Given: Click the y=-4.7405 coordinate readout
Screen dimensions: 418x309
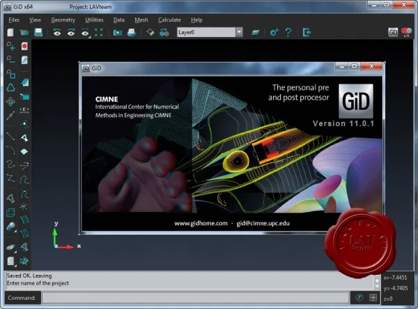Looking at the screenshot, I should [x=396, y=289].
